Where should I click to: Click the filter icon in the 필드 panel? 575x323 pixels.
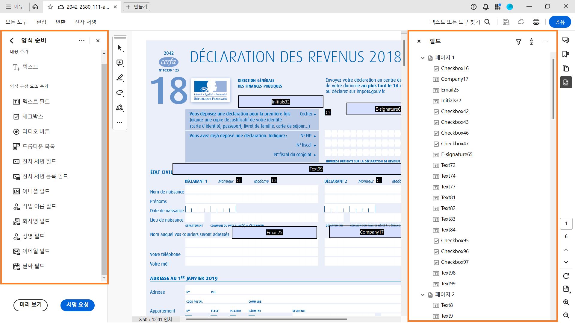pyautogui.click(x=519, y=42)
